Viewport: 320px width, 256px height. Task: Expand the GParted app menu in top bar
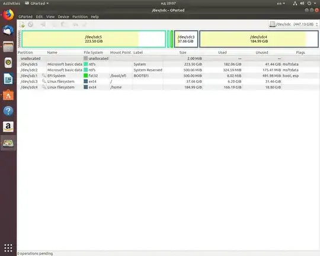coord(37,4)
